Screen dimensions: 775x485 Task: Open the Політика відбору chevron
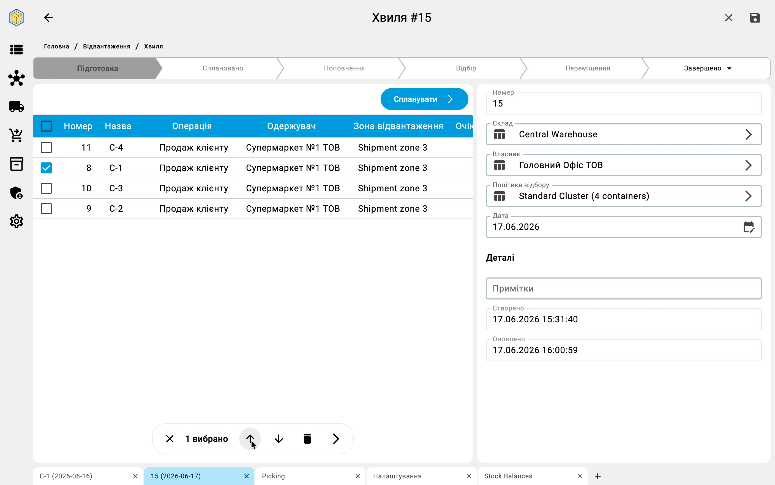(x=748, y=196)
